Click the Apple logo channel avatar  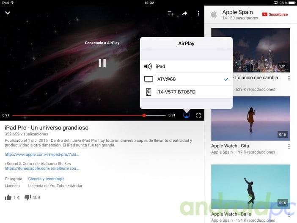pyautogui.click(x=214, y=14)
